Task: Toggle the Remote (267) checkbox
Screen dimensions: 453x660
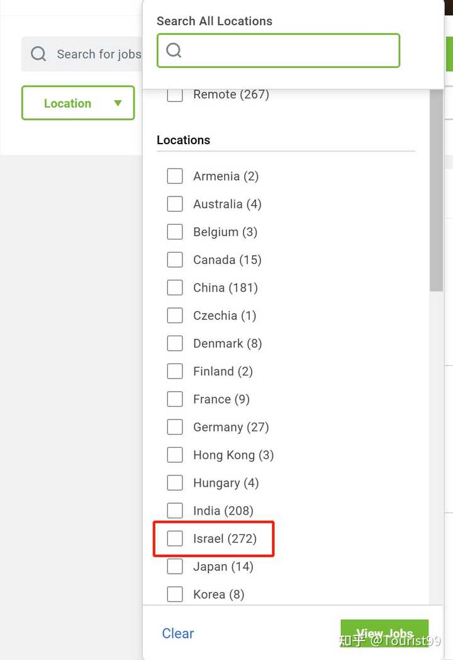Action: tap(175, 95)
